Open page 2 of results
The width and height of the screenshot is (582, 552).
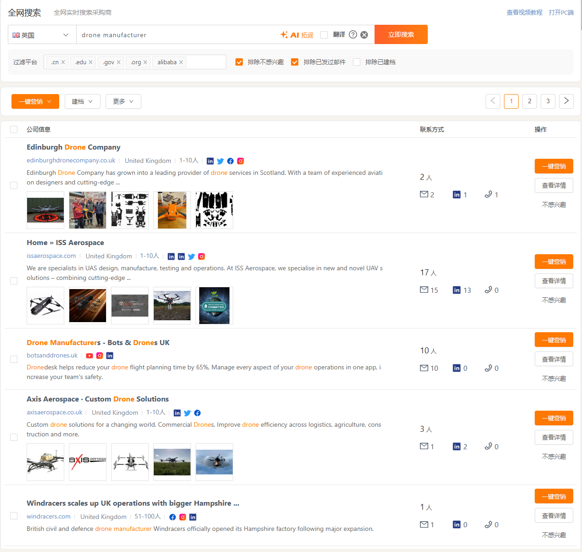pyautogui.click(x=530, y=101)
